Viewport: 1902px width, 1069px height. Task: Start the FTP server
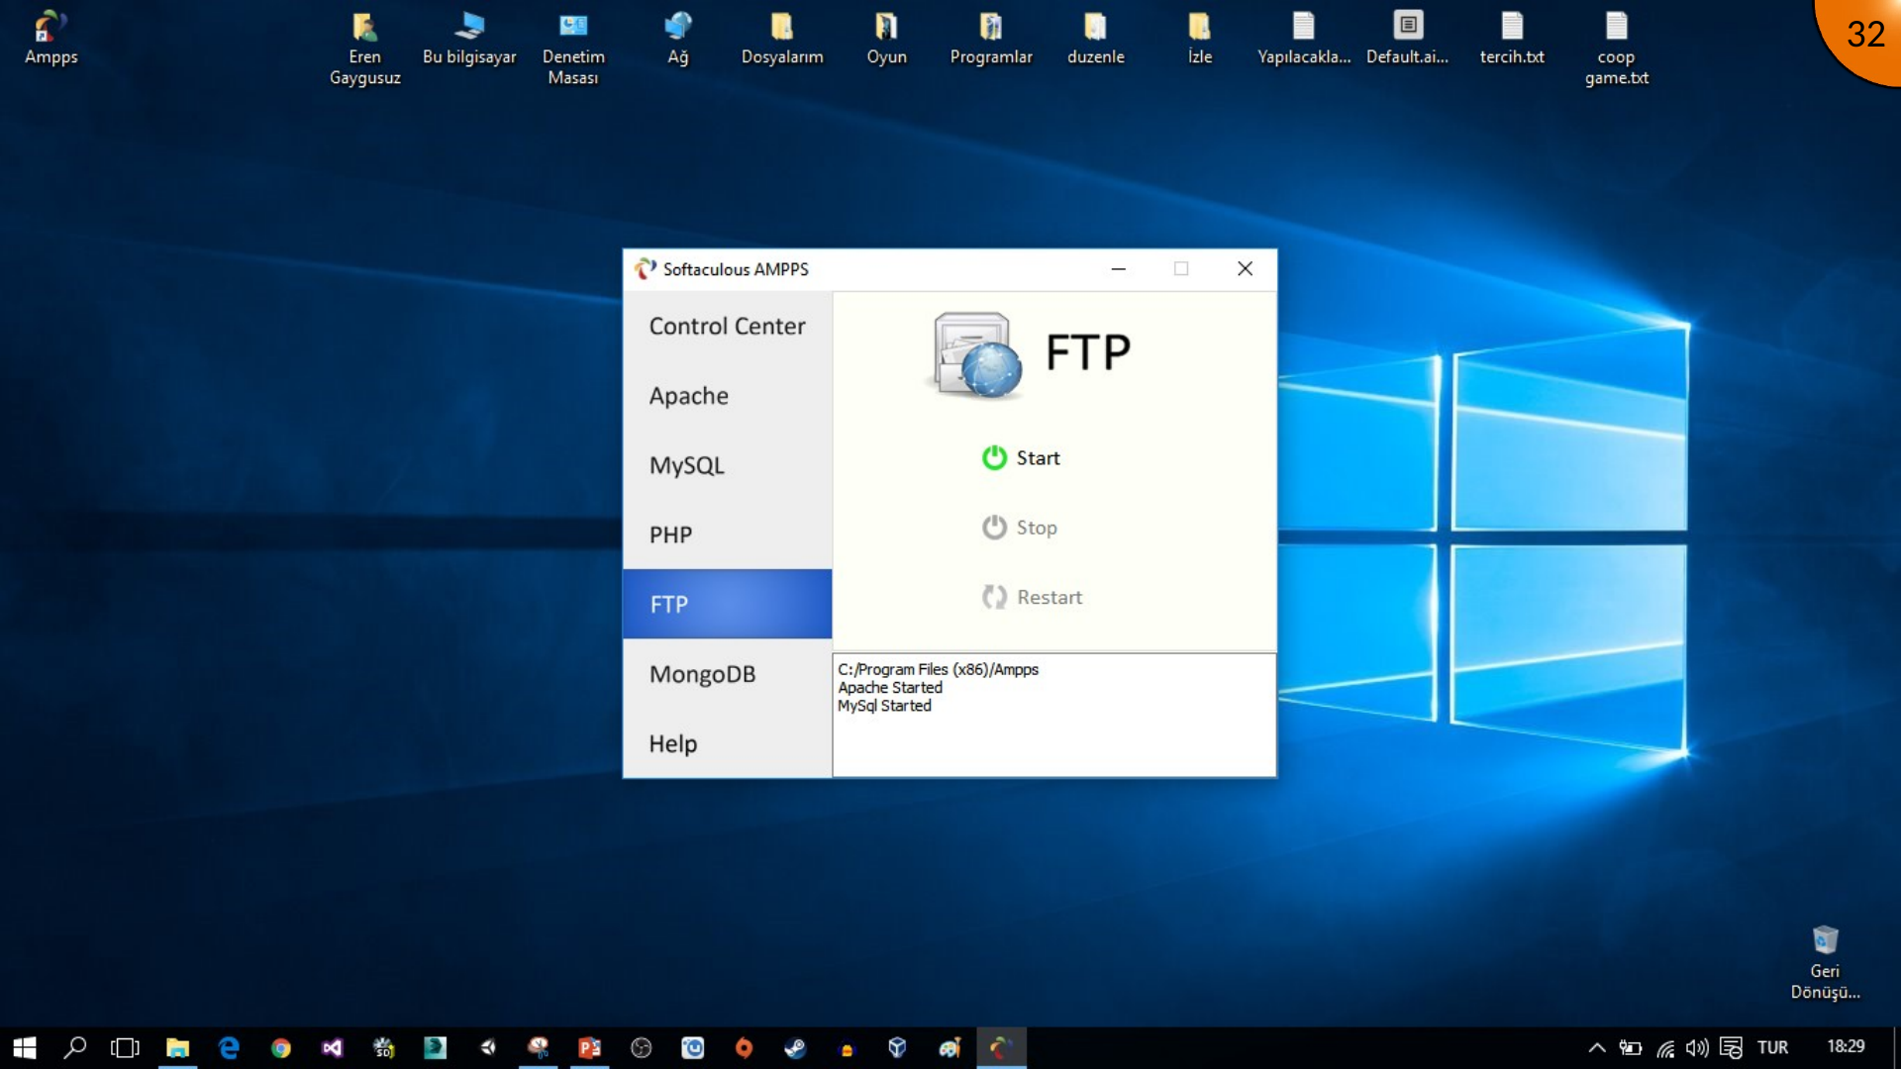[1021, 458]
